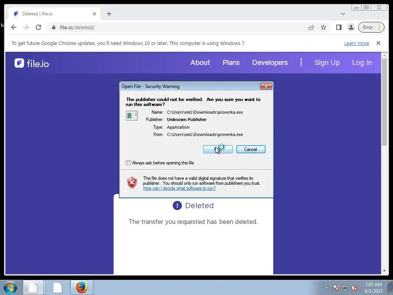
Task: Close the Deleted | file.io tab
Action: (x=94, y=14)
